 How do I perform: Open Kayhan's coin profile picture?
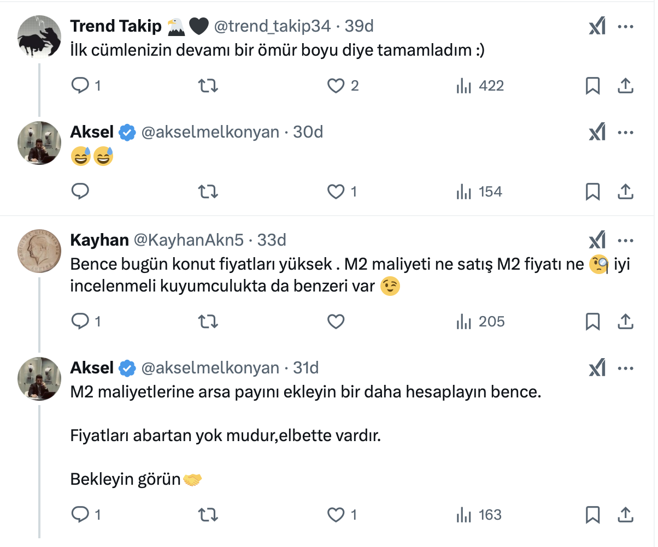click(x=39, y=251)
